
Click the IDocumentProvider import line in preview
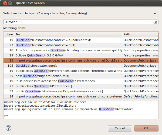pyautogui.click(x=45, y=102)
